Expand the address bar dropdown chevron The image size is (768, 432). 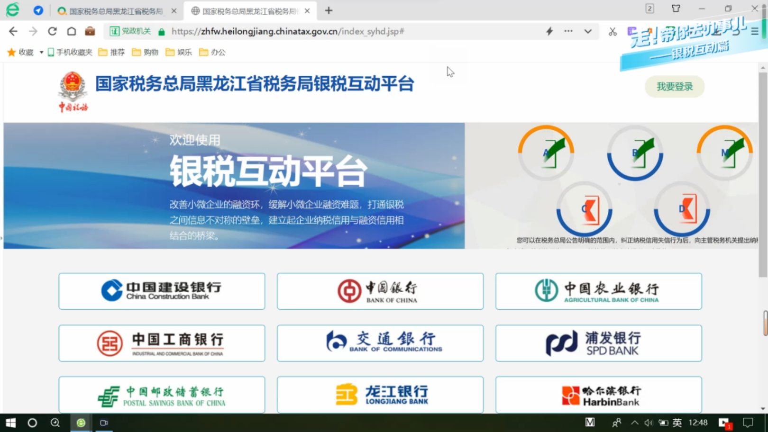click(588, 31)
